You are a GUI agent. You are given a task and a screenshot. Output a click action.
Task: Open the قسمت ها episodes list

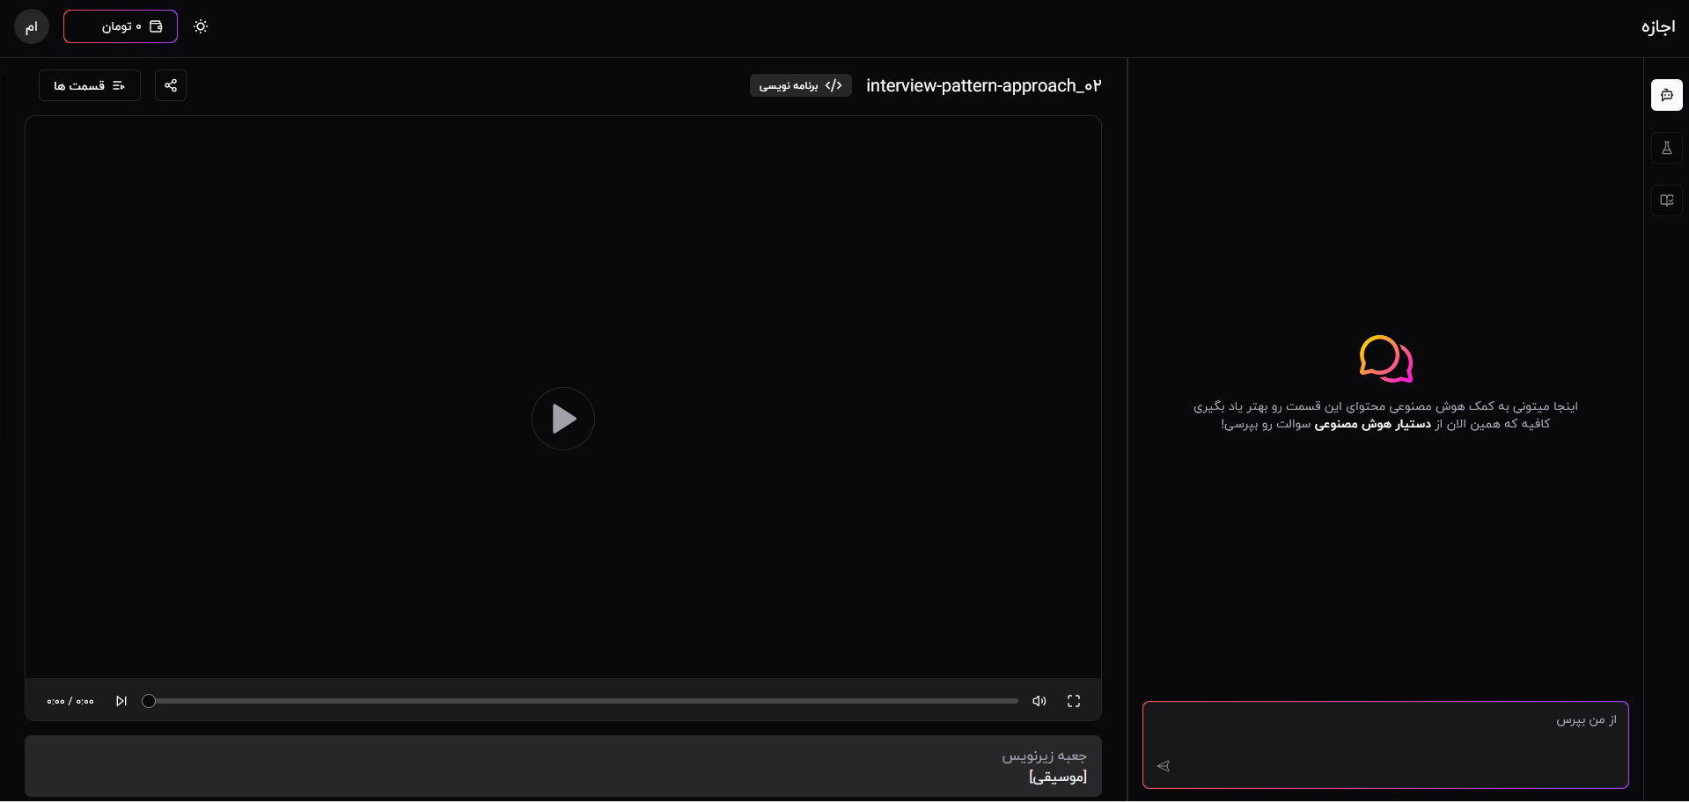click(90, 85)
